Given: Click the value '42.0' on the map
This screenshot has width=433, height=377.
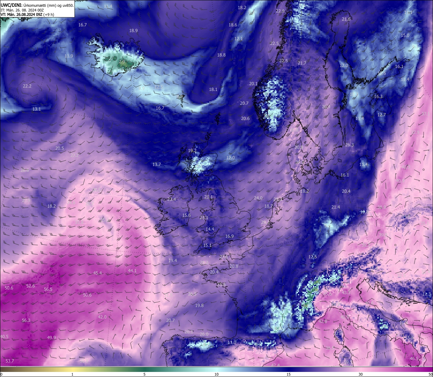Looking at the screenshot, I should (x=102, y=317).
